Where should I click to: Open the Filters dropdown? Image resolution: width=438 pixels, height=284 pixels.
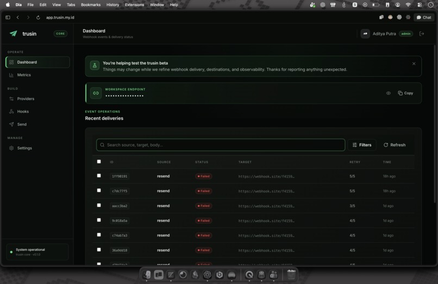click(362, 145)
